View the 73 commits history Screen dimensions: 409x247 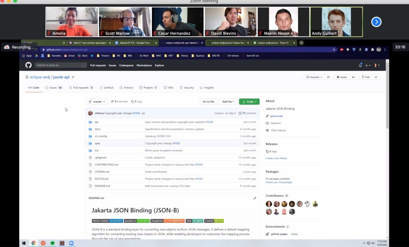pos(247,113)
